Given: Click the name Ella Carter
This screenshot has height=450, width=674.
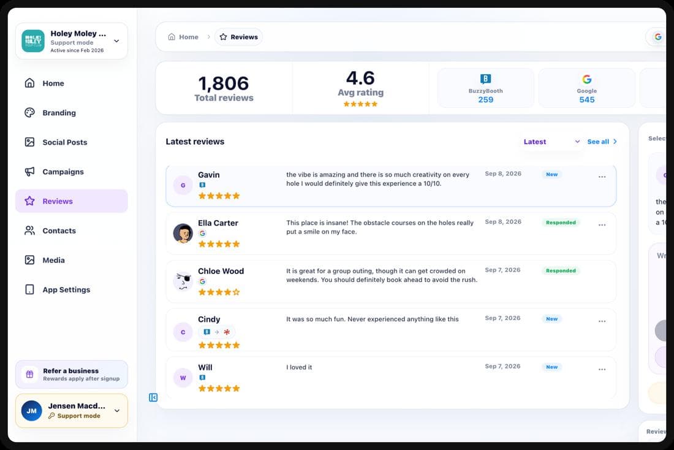Looking at the screenshot, I should click(x=218, y=223).
